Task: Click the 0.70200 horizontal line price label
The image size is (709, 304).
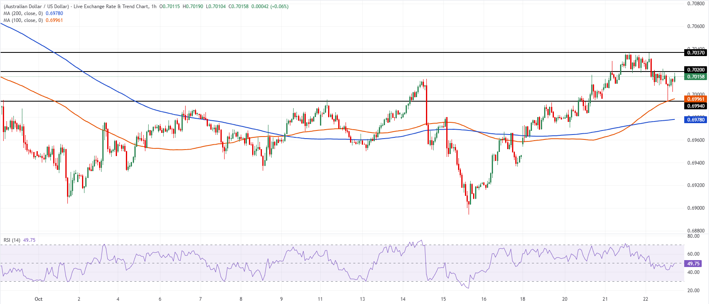Action: click(x=696, y=70)
